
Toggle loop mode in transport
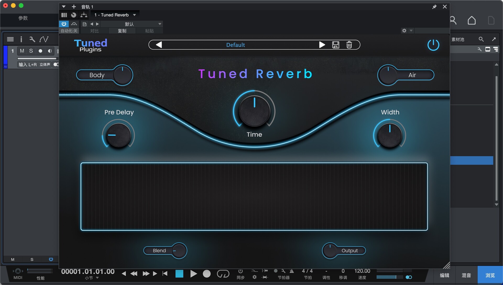tap(223, 274)
